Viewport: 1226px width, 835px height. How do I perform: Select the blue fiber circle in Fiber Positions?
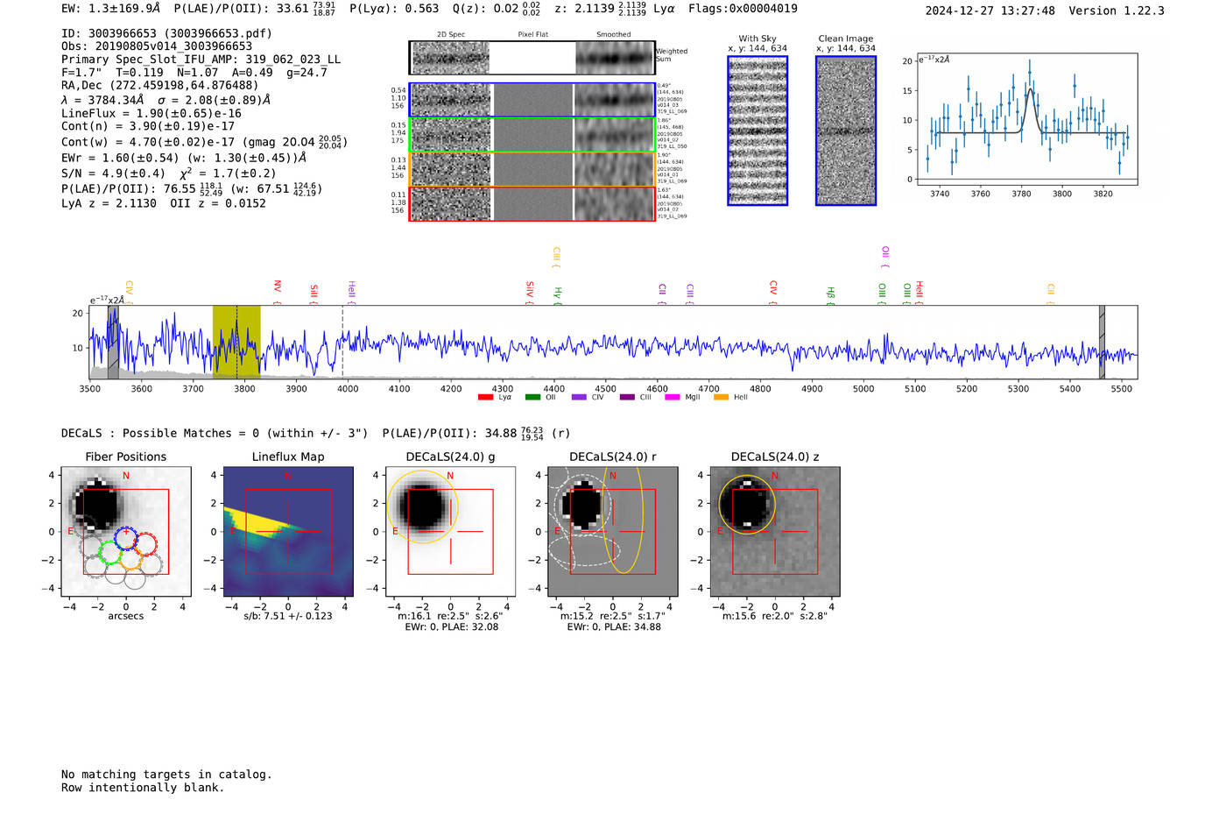coord(126,536)
